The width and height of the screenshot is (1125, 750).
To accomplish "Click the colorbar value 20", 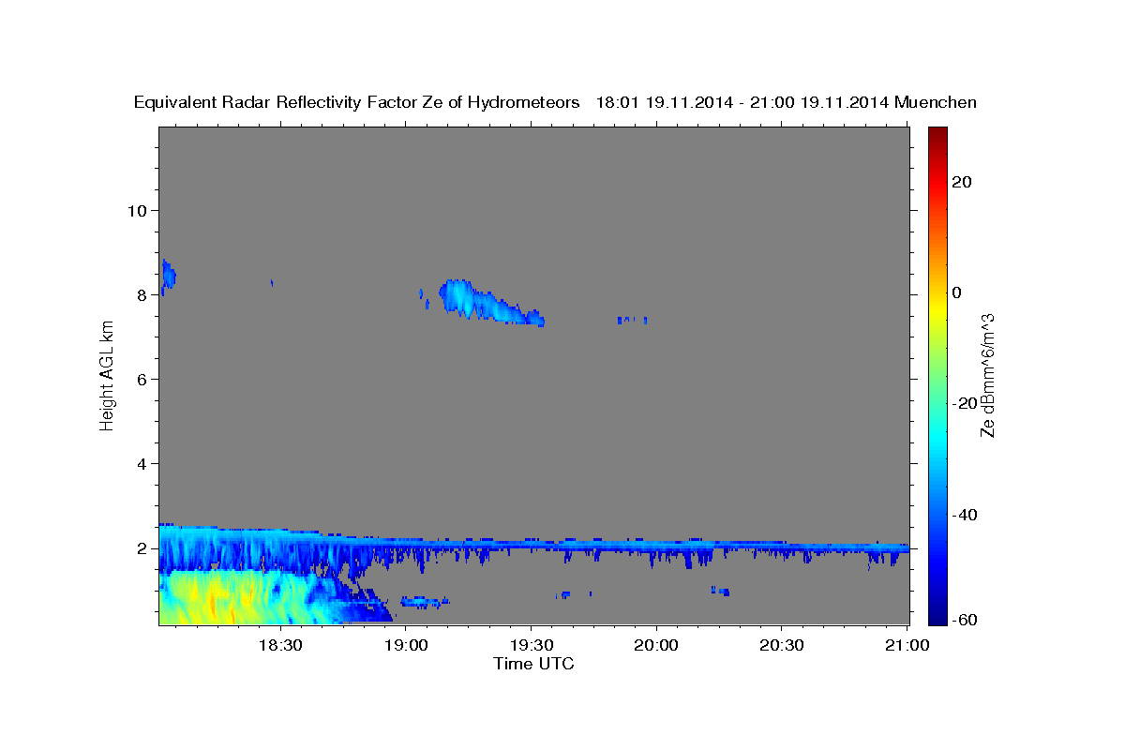I will (961, 182).
